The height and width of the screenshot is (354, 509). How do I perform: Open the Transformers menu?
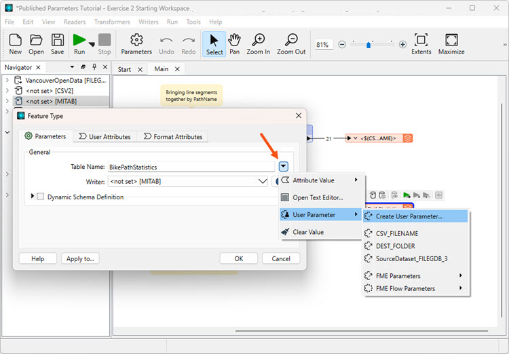[112, 22]
